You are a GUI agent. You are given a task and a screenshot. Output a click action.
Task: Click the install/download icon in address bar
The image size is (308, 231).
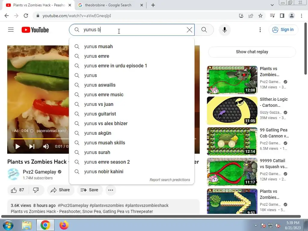click(241, 16)
